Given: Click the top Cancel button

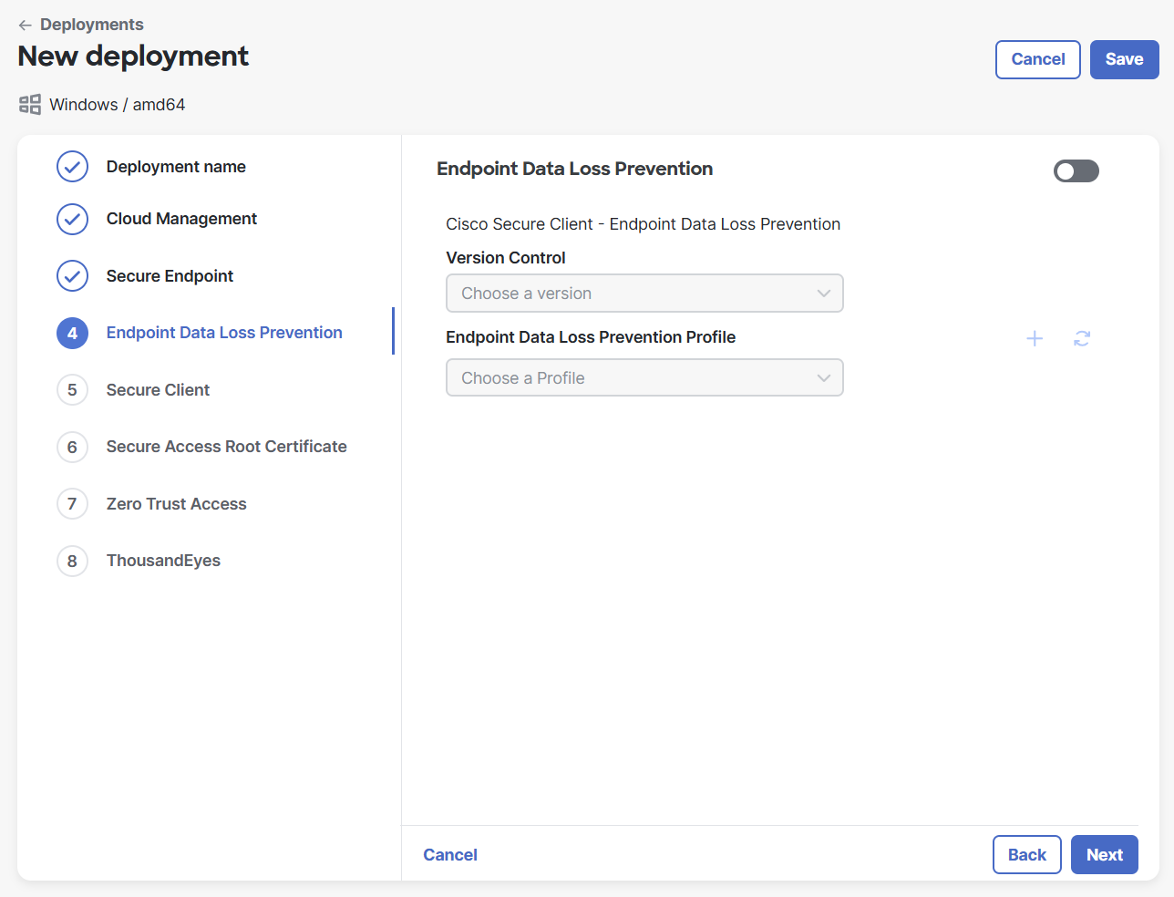Looking at the screenshot, I should [x=1037, y=59].
